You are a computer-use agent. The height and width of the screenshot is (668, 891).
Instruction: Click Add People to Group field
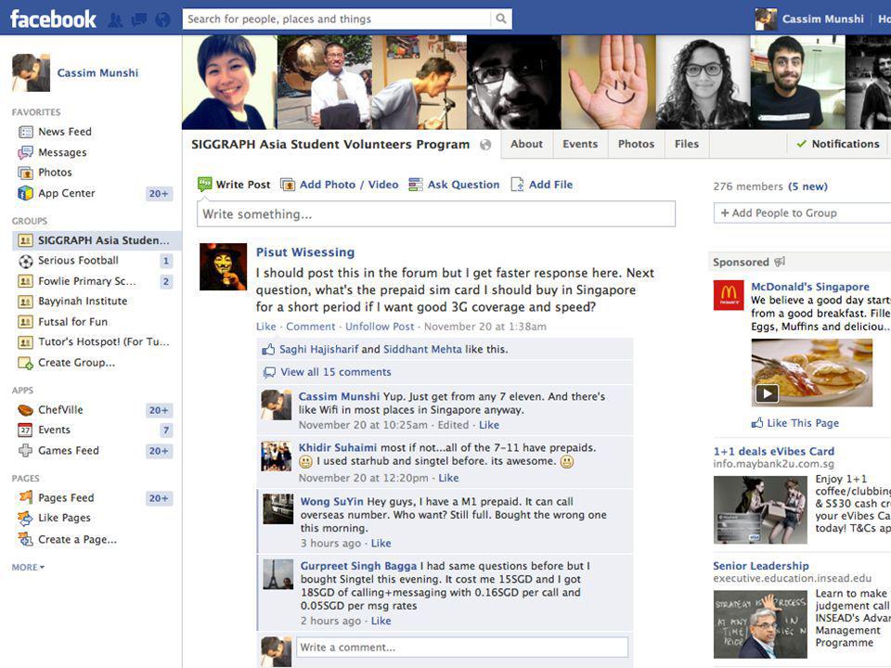[x=802, y=213]
